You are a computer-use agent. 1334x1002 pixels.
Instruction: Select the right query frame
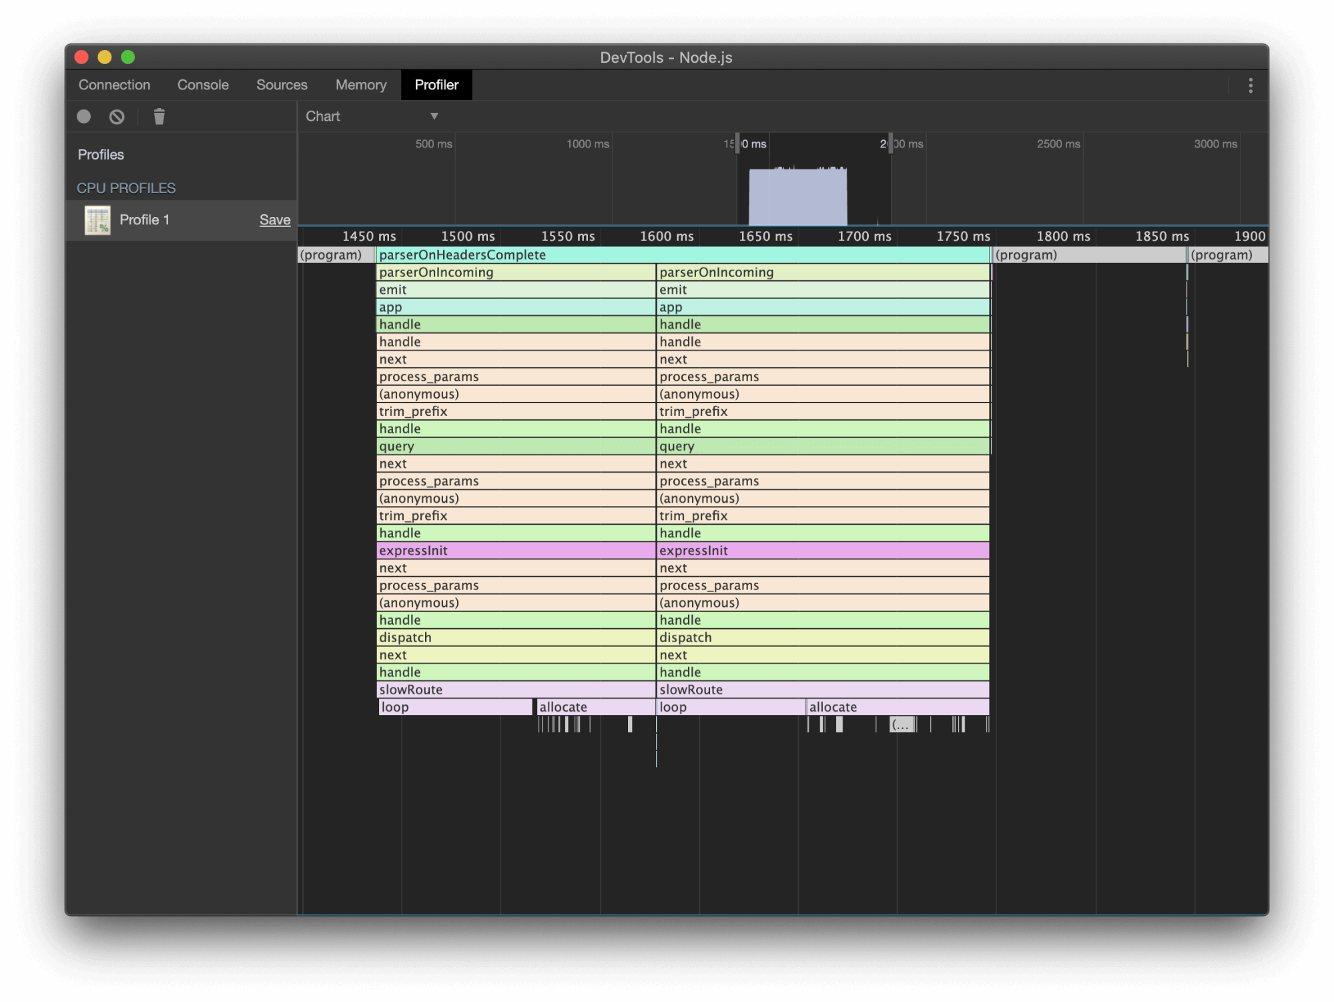(823, 447)
